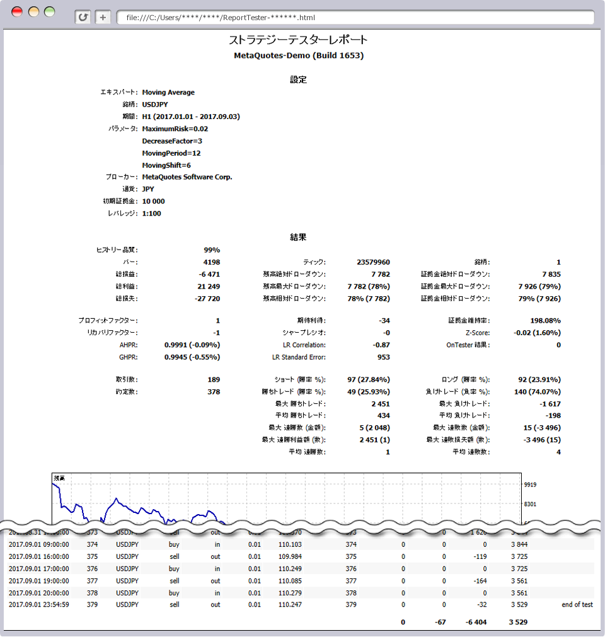The height and width of the screenshot is (637, 605).
Task: Select loss trades value 140 (74.07%)
Action: [x=538, y=392]
